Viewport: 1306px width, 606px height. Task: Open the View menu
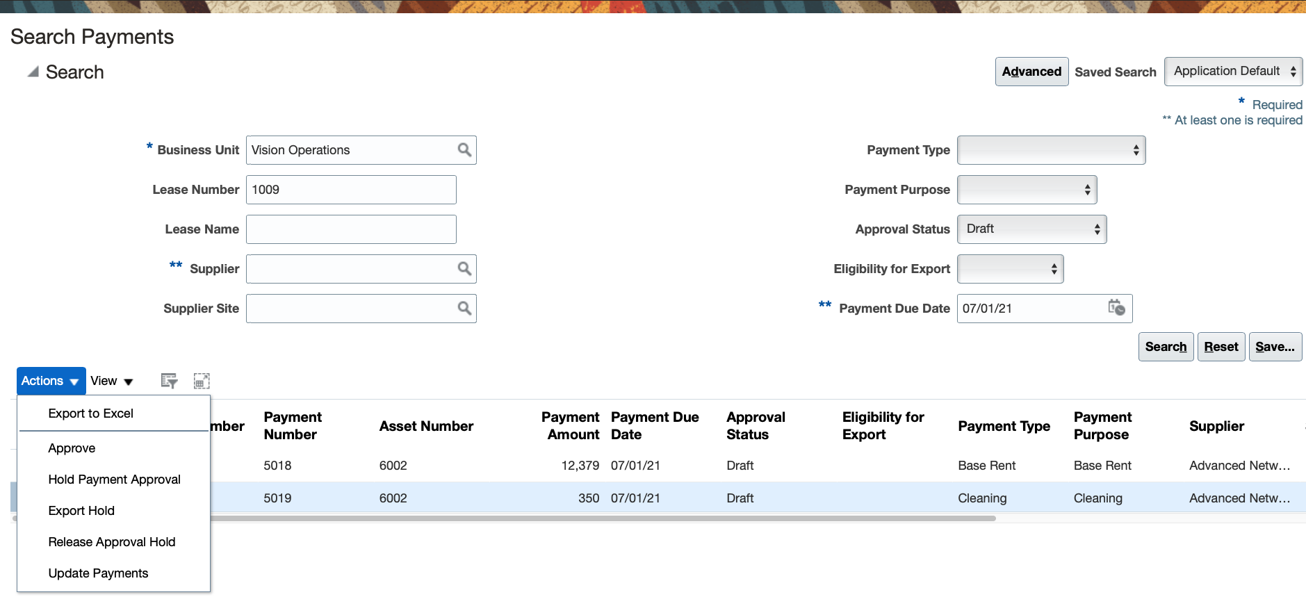pos(111,381)
